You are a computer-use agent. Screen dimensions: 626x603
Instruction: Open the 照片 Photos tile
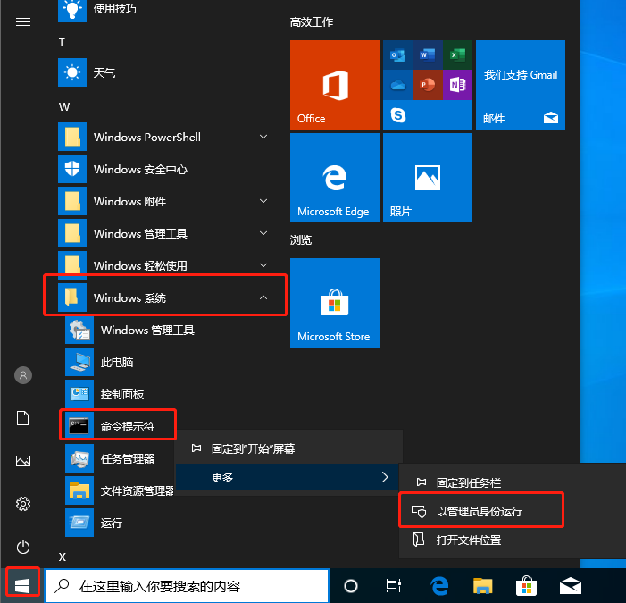[427, 178]
